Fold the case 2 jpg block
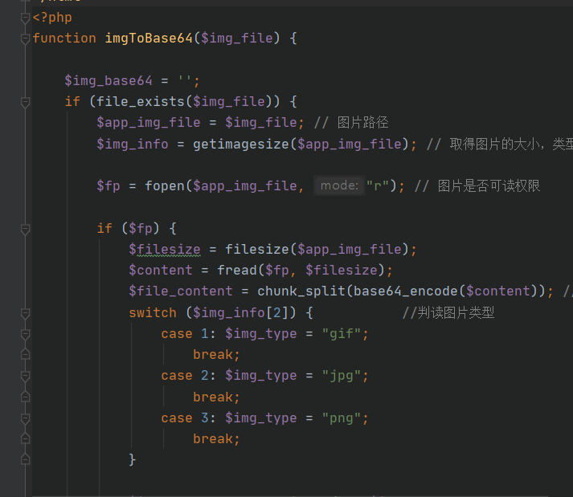 tap(25, 376)
